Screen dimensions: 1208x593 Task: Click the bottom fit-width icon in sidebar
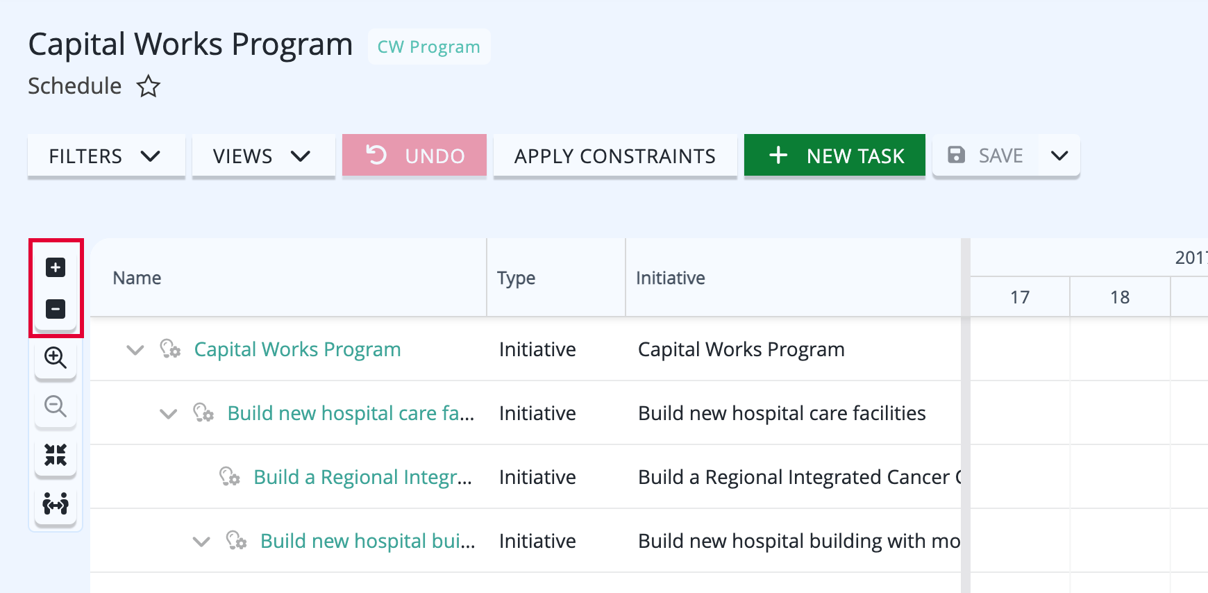tap(56, 503)
